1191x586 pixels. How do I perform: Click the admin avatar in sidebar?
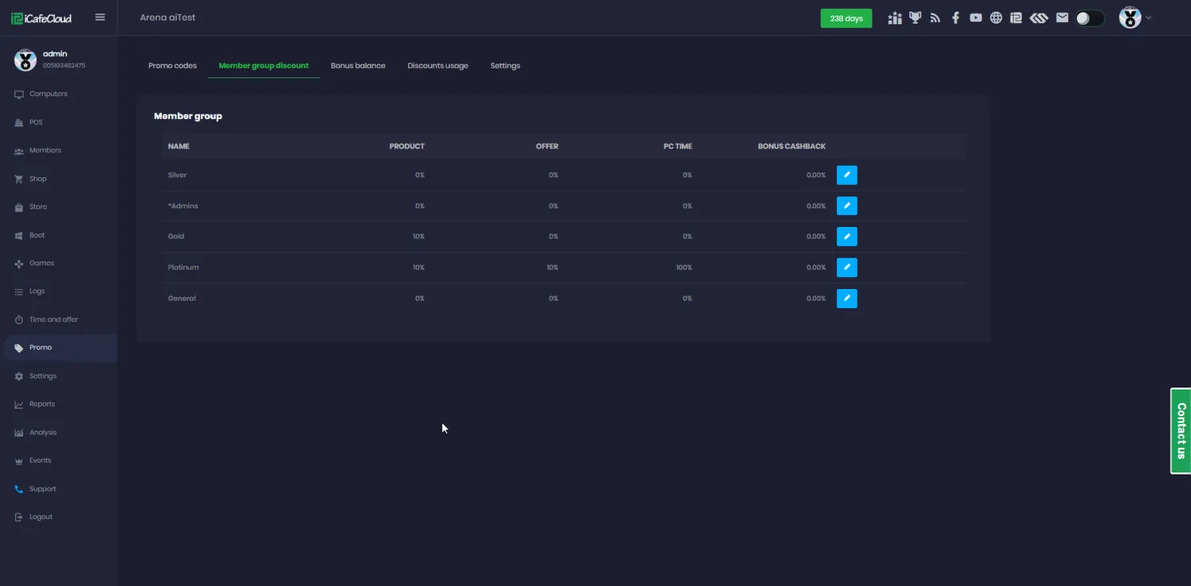(25, 60)
